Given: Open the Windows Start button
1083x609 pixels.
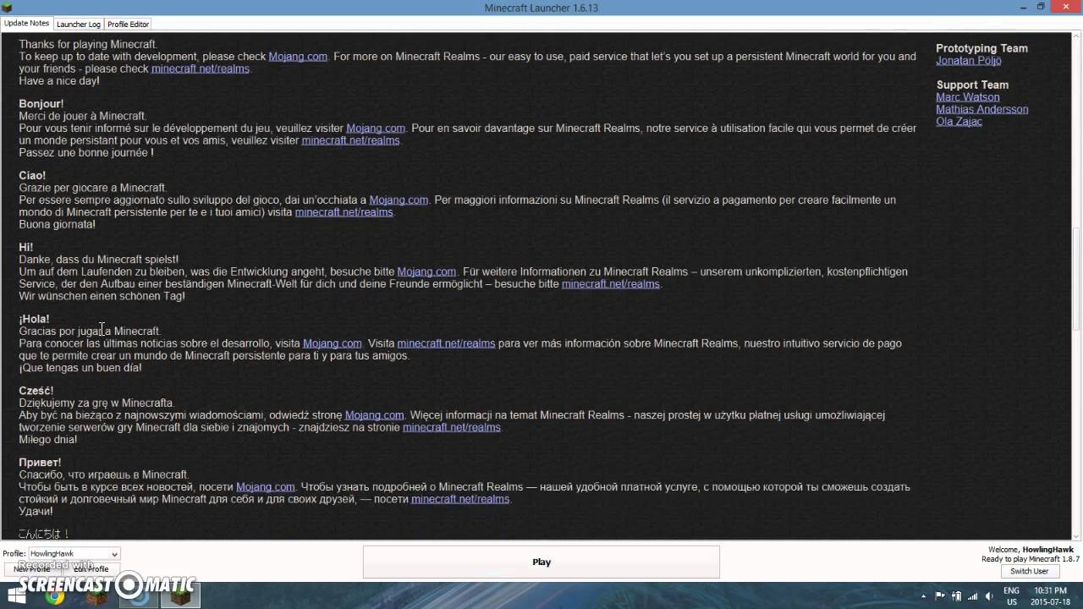Looking at the screenshot, I should click(17, 595).
